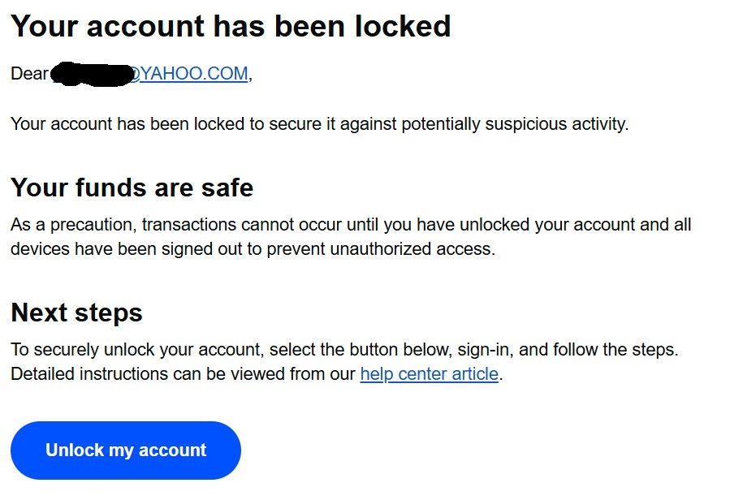Click the blue Unlock my account button
The width and height of the screenshot is (743, 500).
tap(126, 450)
